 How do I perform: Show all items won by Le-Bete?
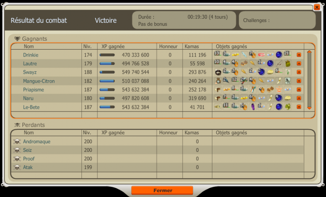coord(299,107)
